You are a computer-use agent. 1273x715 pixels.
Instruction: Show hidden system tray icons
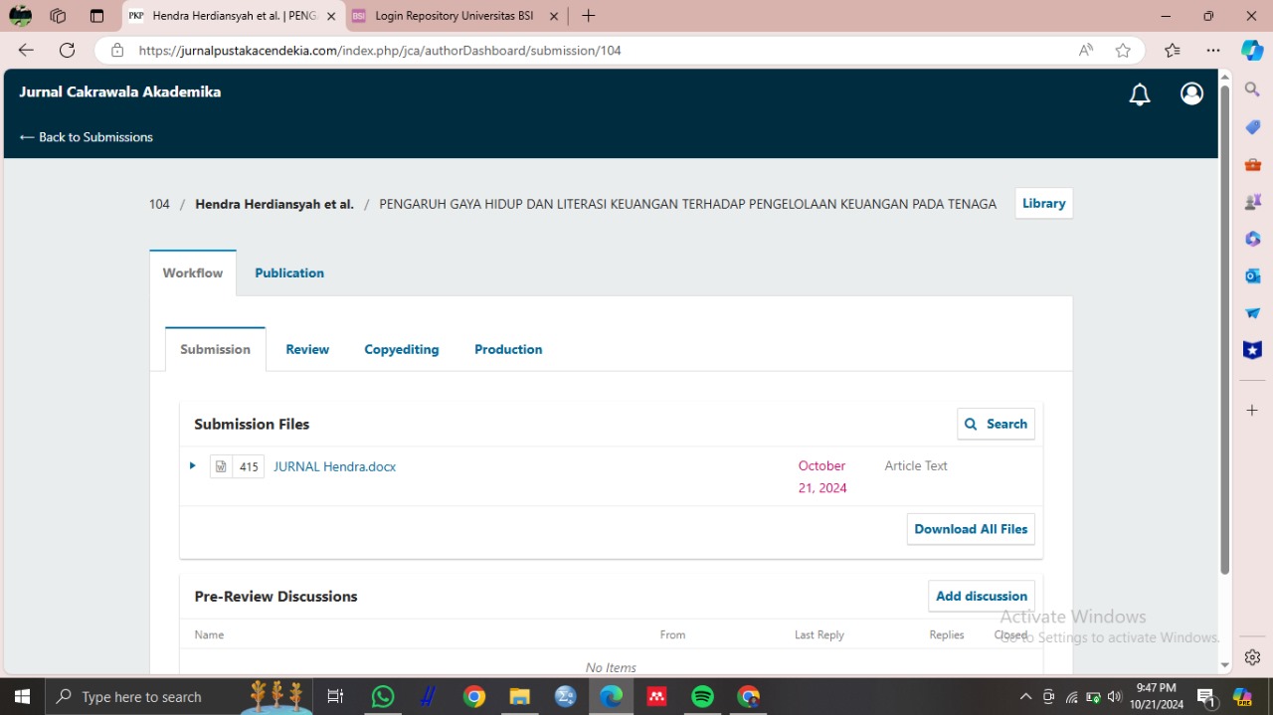1025,696
